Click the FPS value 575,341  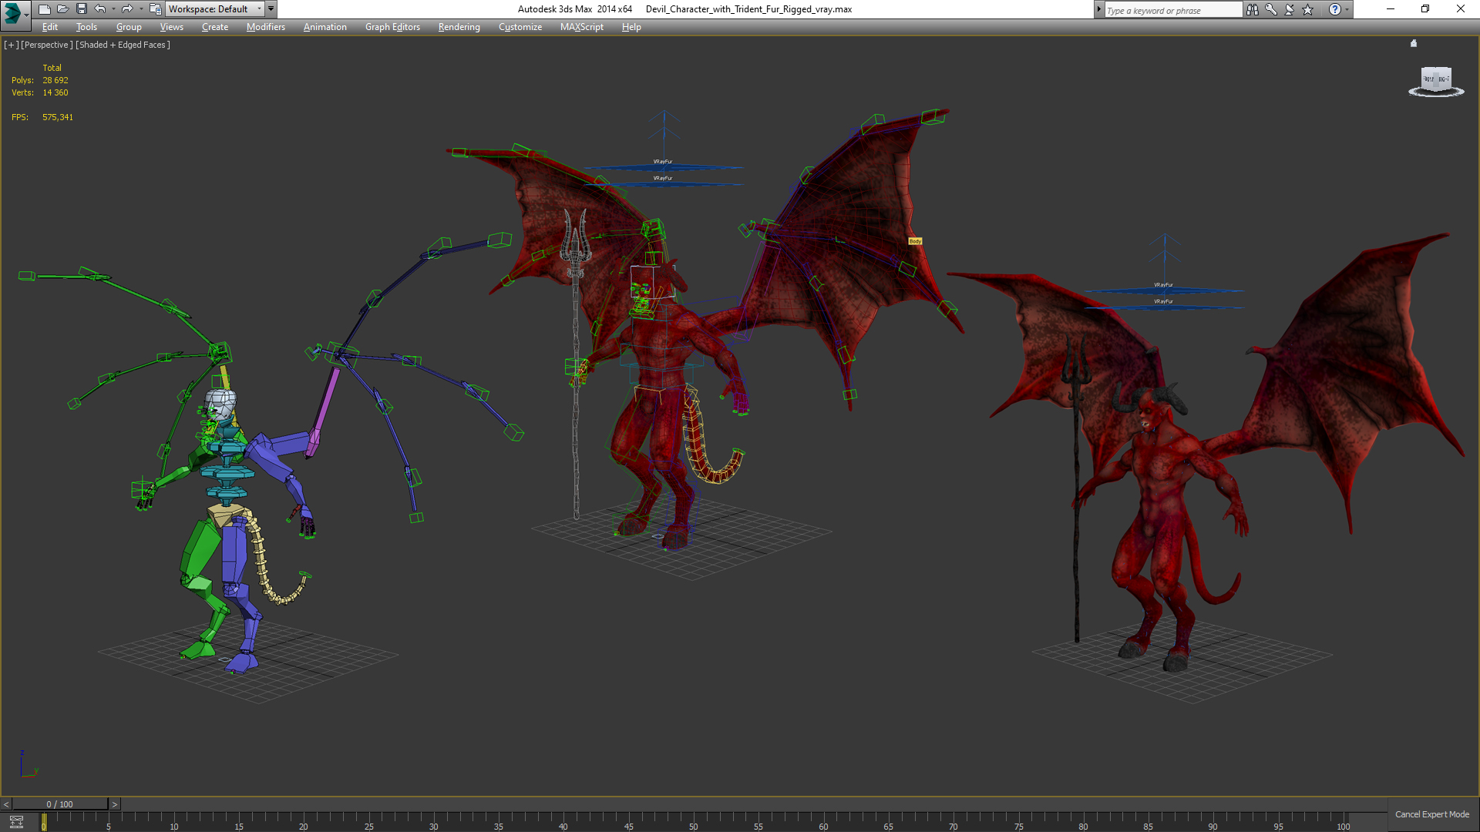click(58, 117)
